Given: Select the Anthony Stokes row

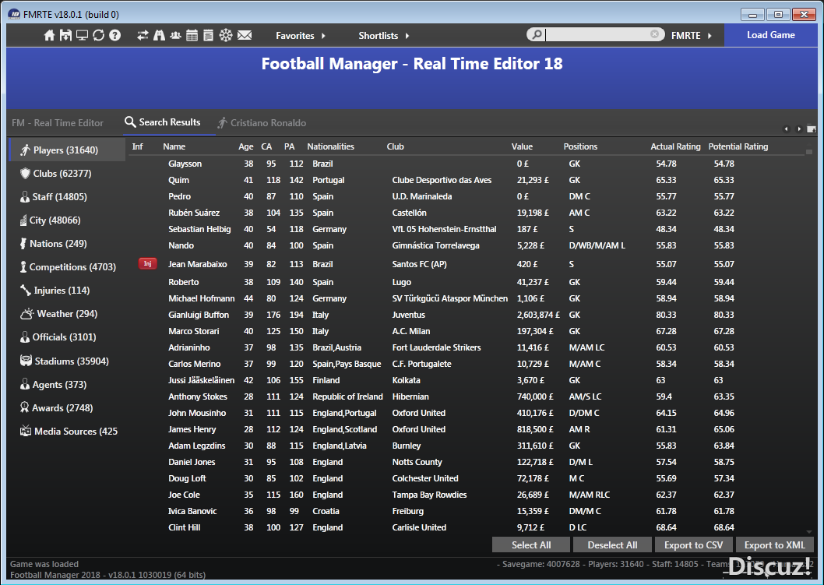Looking at the screenshot, I should 468,396.
